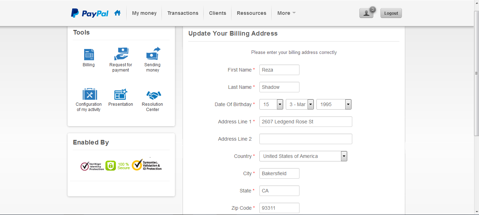Click the user profile notification icon
The width and height of the screenshot is (479, 215).
[x=366, y=13]
